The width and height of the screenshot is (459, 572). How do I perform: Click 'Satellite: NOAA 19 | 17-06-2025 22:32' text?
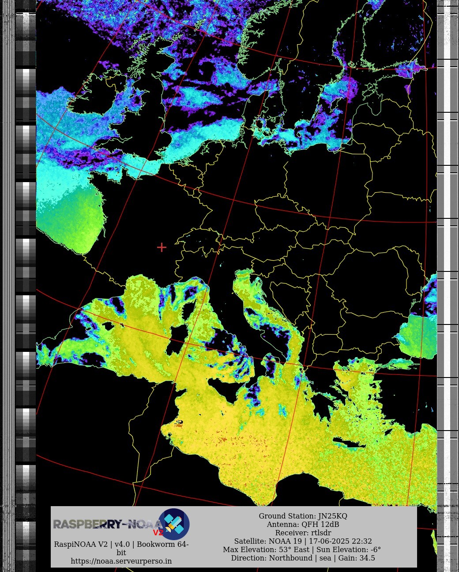pyautogui.click(x=303, y=541)
